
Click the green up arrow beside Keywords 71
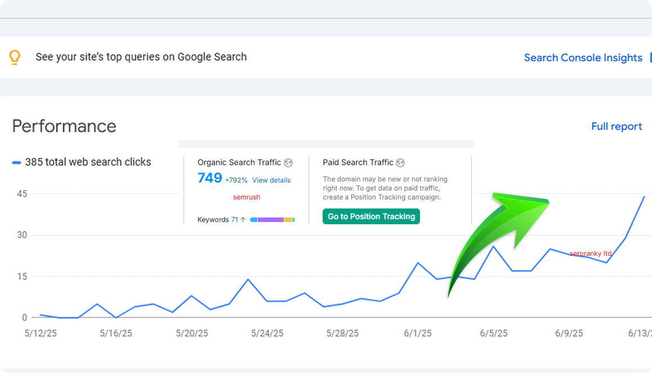pos(243,220)
